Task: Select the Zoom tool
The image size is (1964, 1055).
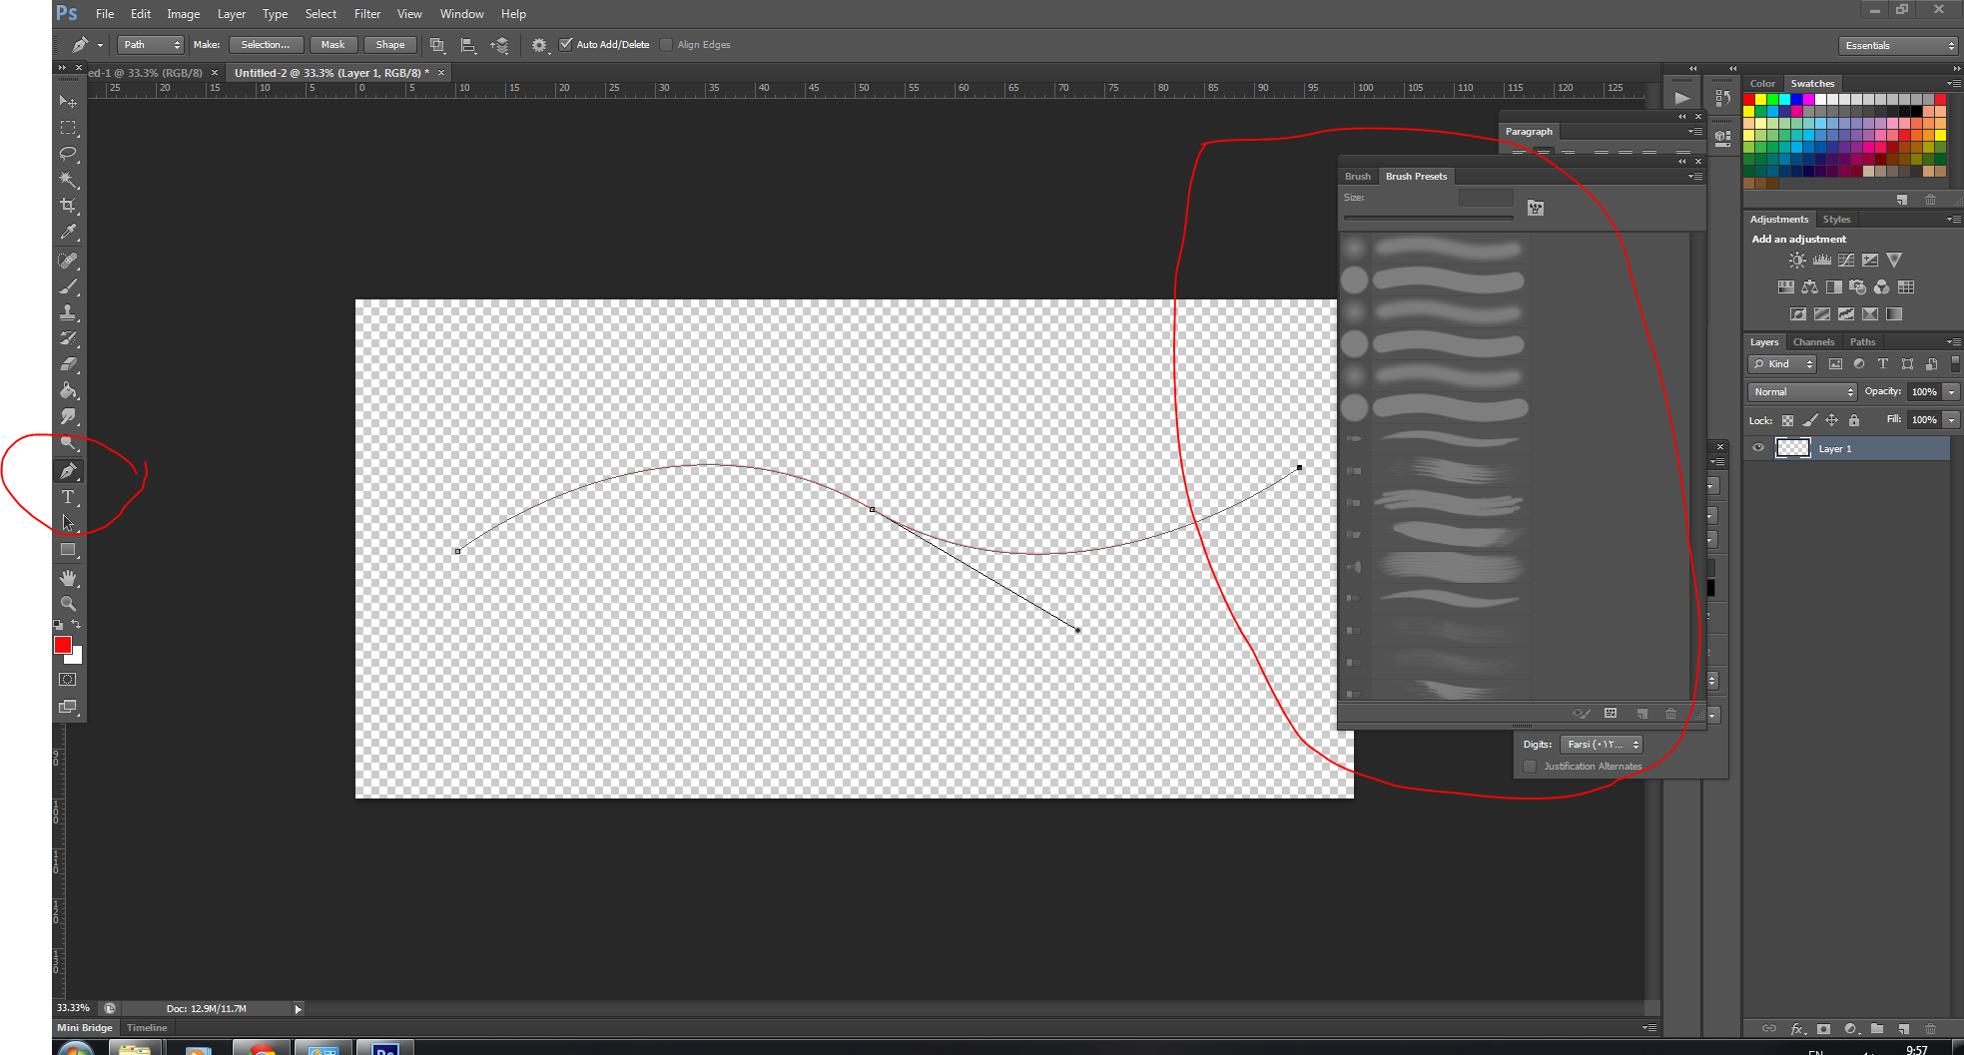Action: coord(68,604)
